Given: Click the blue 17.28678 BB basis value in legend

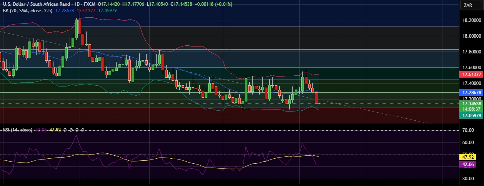Looking at the screenshot, I should (x=65, y=10).
